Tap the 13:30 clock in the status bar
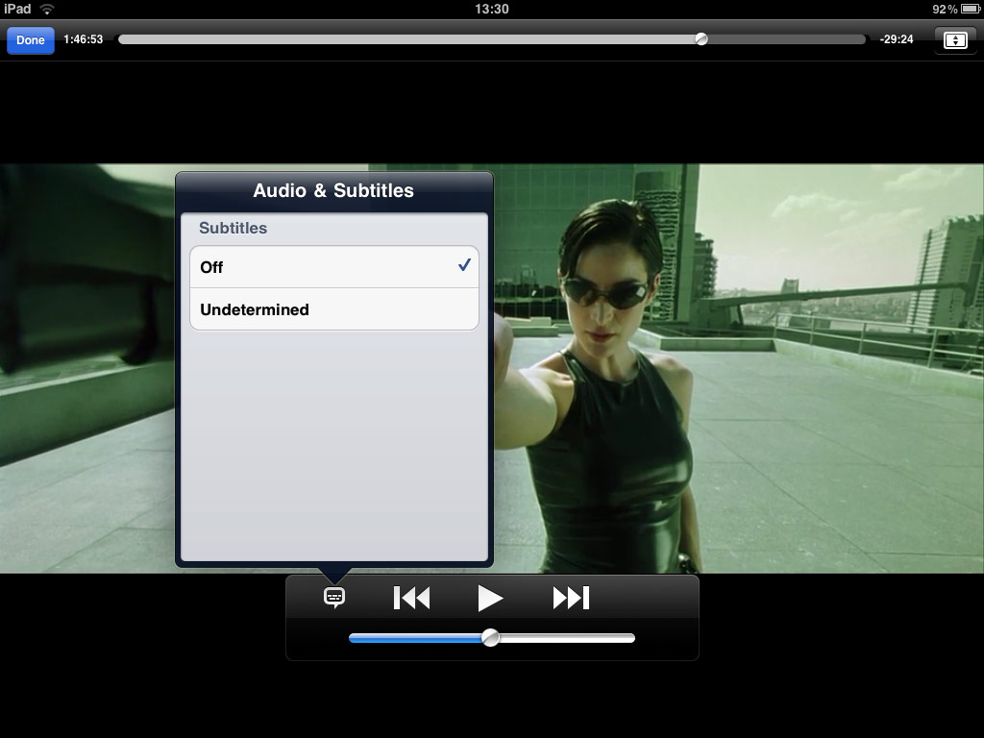This screenshot has width=984, height=738. (x=491, y=9)
